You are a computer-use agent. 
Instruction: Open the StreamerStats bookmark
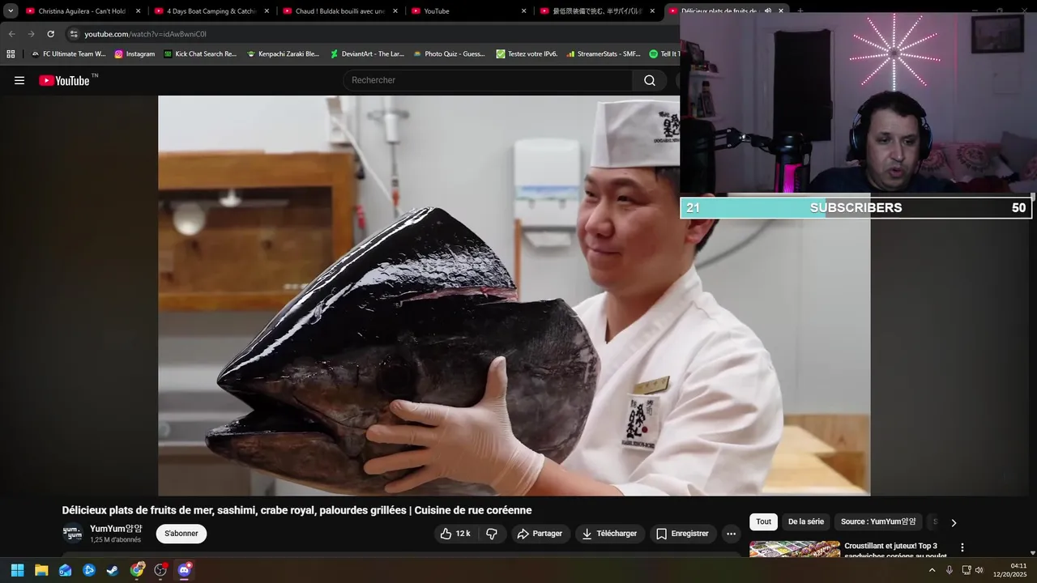point(604,54)
